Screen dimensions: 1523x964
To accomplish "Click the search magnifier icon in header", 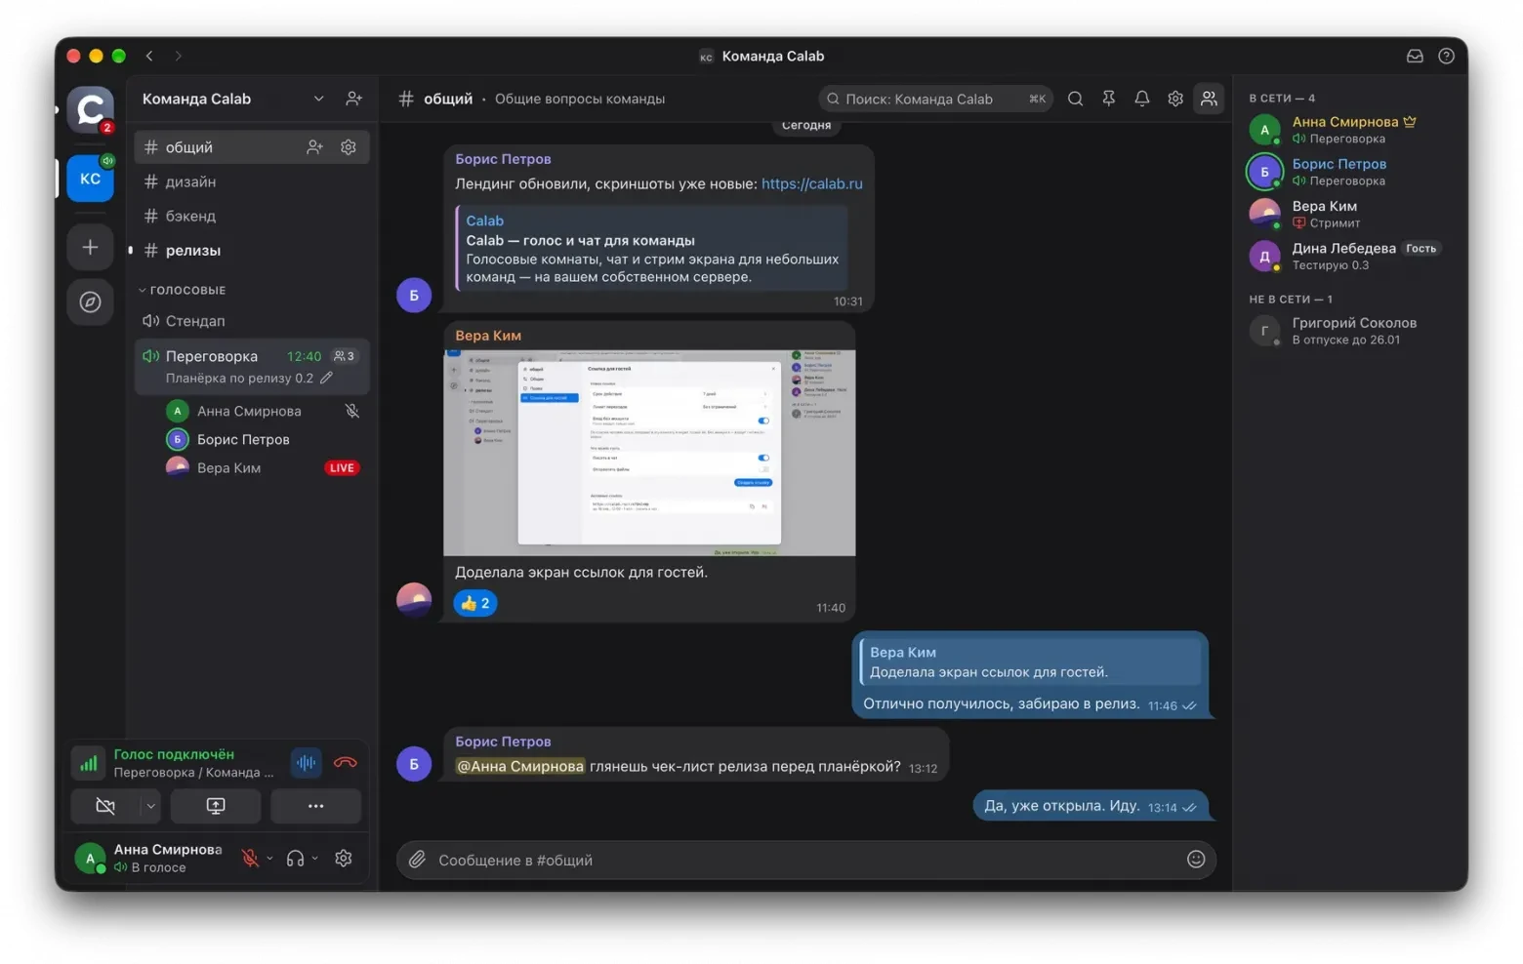I will (x=1075, y=99).
